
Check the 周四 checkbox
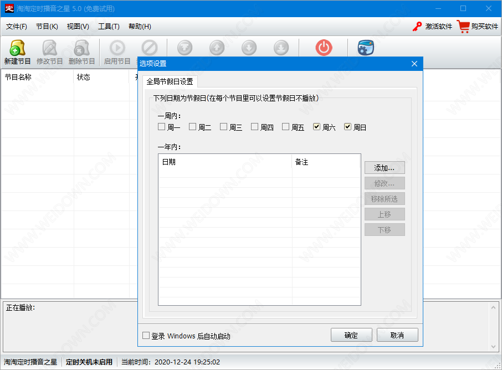coord(254,127)
